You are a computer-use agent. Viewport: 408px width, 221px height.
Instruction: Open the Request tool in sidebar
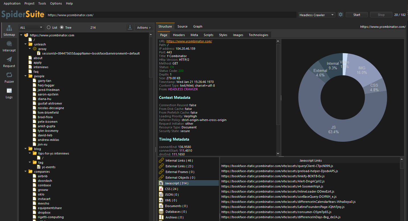tap(9, 62)
